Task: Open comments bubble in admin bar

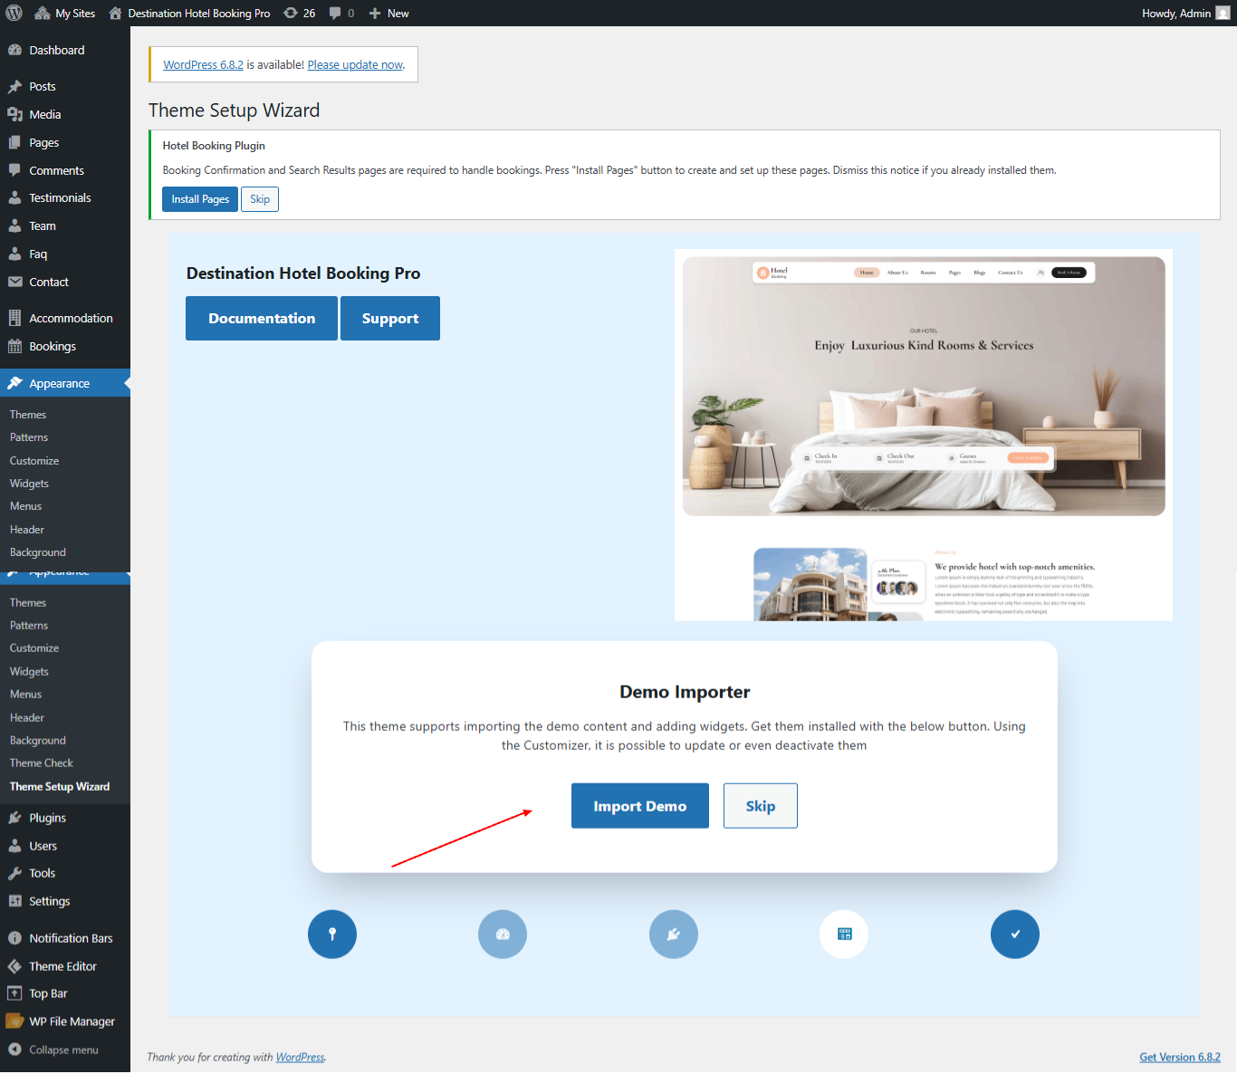Action: pyautogui.click(x=341, y=13)
